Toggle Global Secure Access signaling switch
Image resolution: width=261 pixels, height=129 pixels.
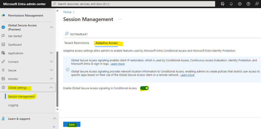(x=144, y=88)
